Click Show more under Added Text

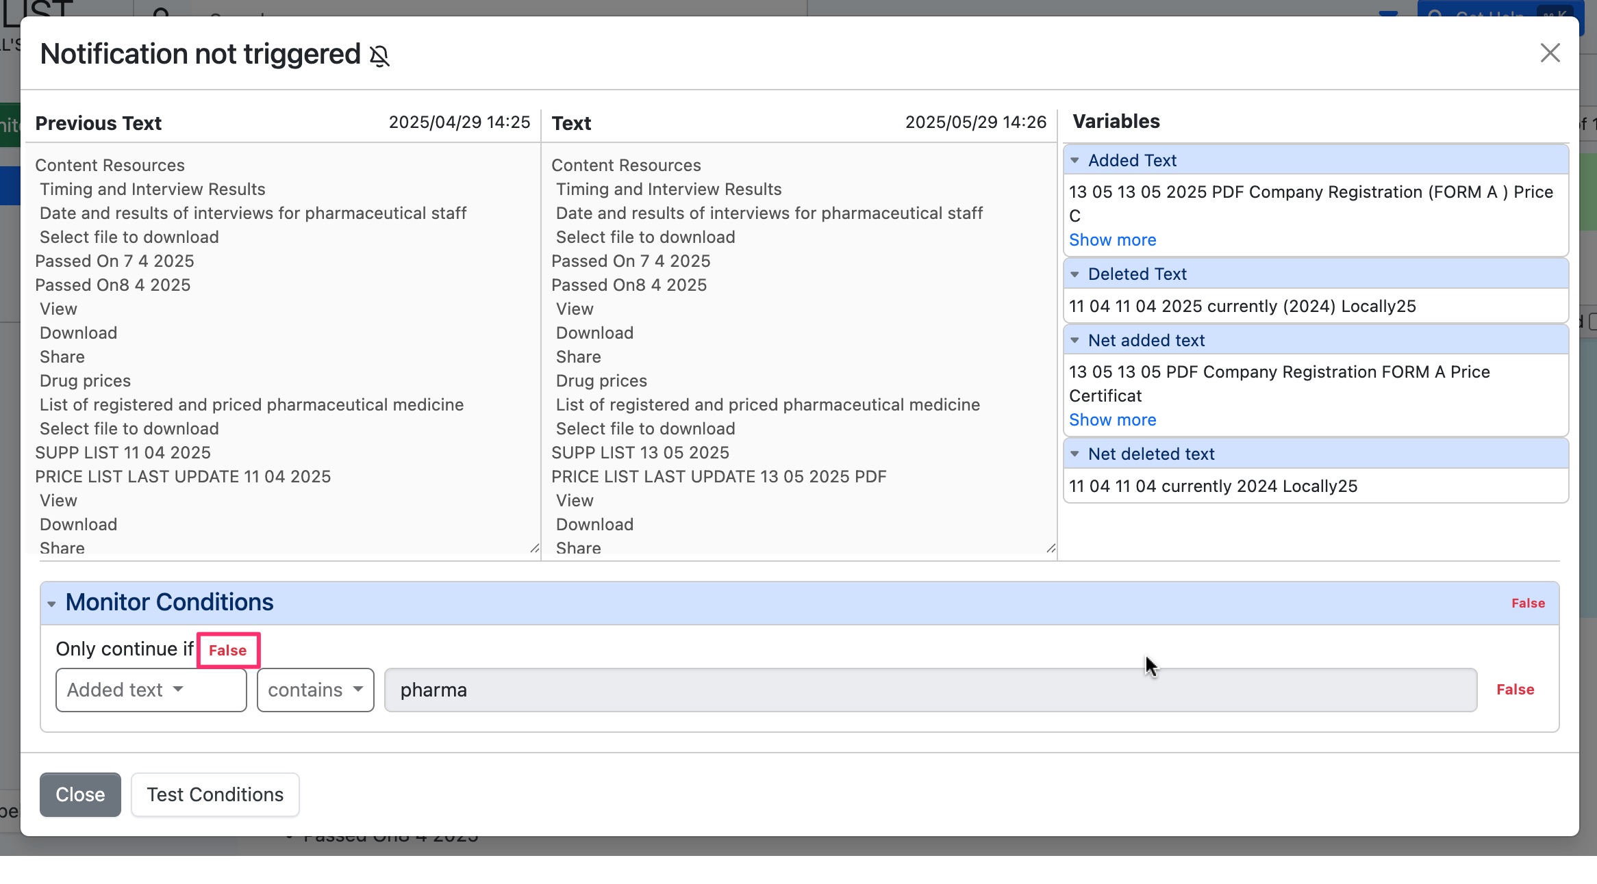(1111, 239)
